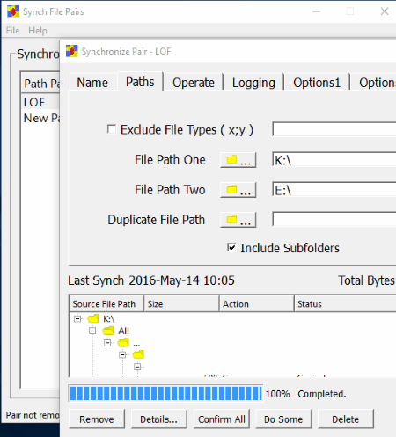396x437 pixels.
Task: Enable Exclude File Types checkbox
Action: [x=112, y=129]
